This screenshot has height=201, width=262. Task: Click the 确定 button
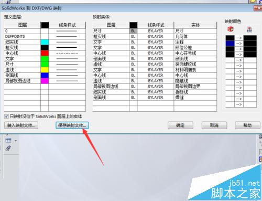[180, 125]
